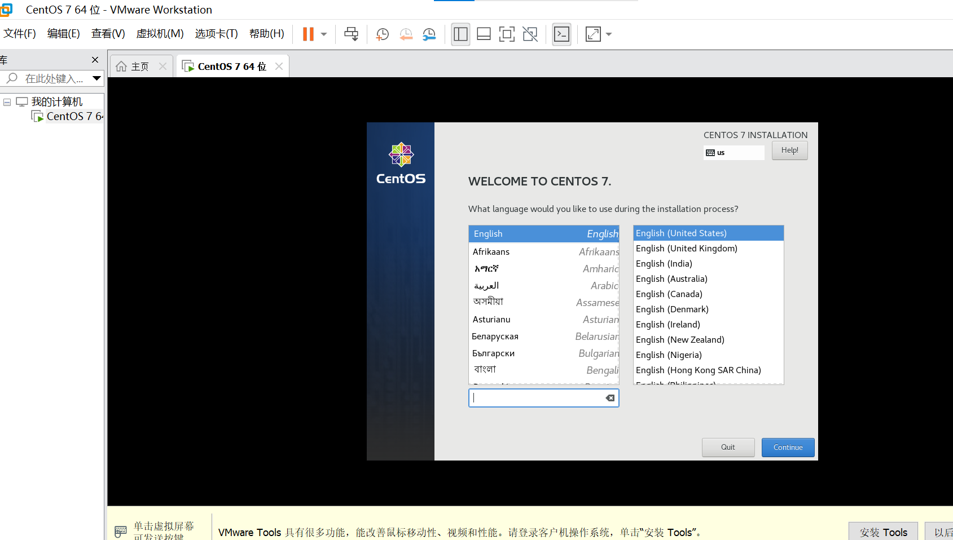Select Asturianu in the language list
The image size is (953, 540).
click(x=544, y=320)
